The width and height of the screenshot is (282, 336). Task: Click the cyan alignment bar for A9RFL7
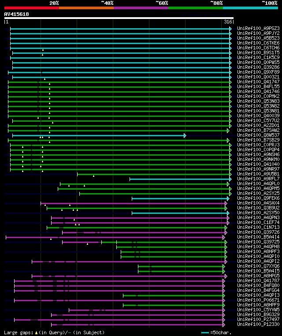pyautogui.click(x=181, y=179)
